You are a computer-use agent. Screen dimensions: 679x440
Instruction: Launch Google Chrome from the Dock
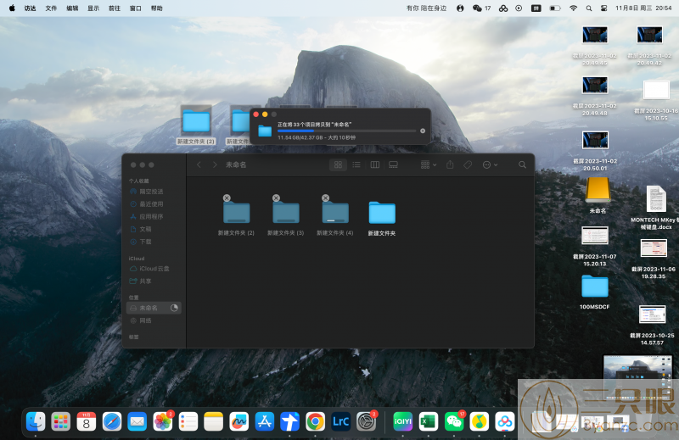[315, 421]
